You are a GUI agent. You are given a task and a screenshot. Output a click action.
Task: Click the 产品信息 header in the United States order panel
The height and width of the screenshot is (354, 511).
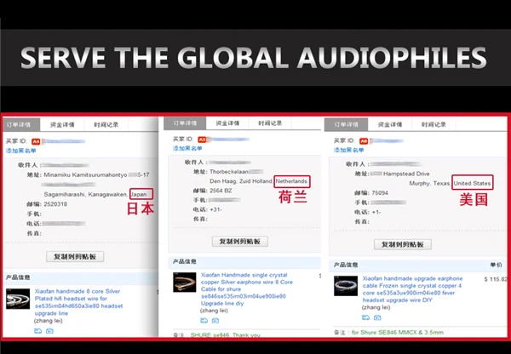coord(346,265)
